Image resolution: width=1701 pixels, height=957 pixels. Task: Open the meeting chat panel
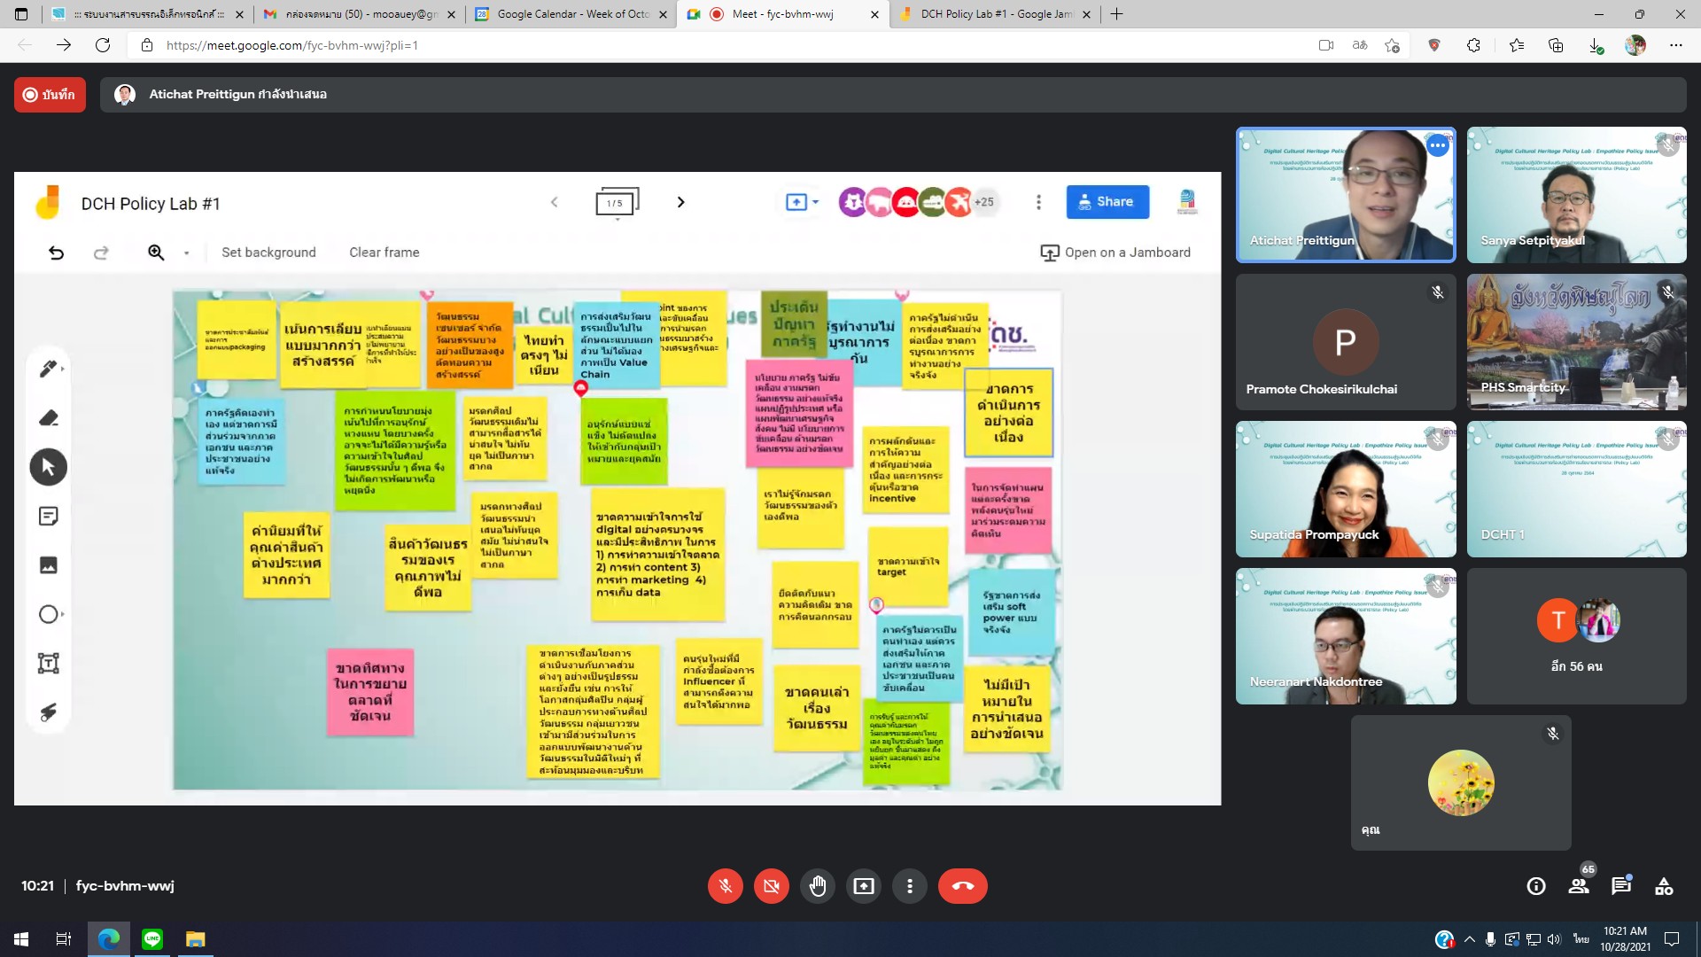coord(1621,886)
